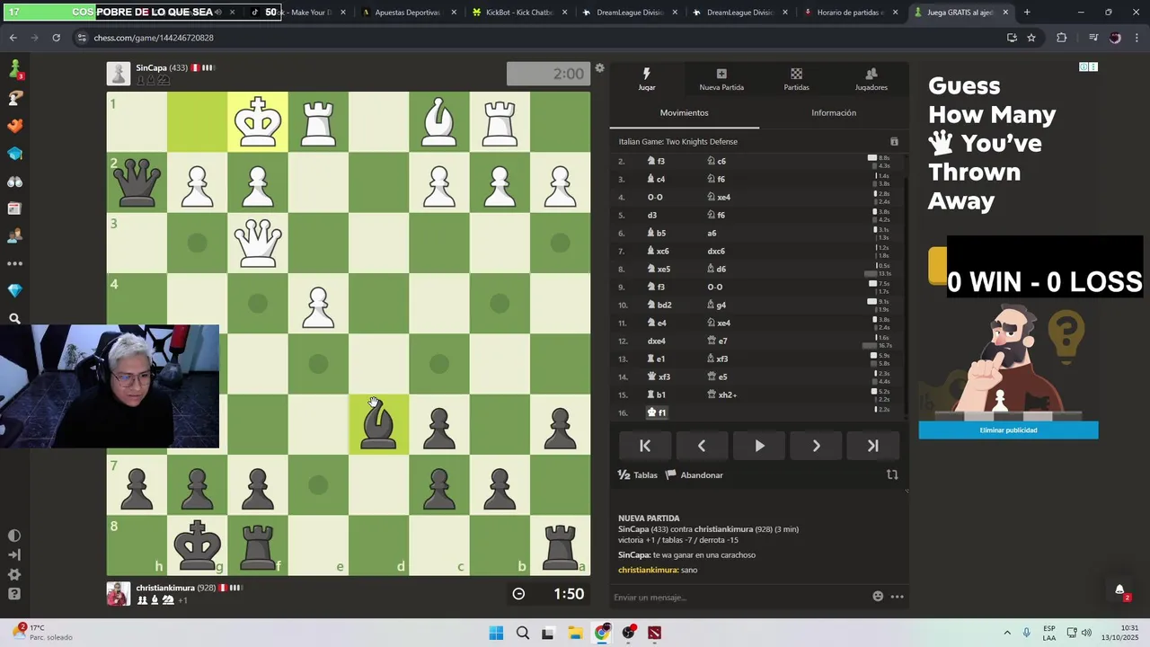The width and height of the screenshot is (1150, 647).
Task: Select the Información tab
Action: [x=834, y=113]
